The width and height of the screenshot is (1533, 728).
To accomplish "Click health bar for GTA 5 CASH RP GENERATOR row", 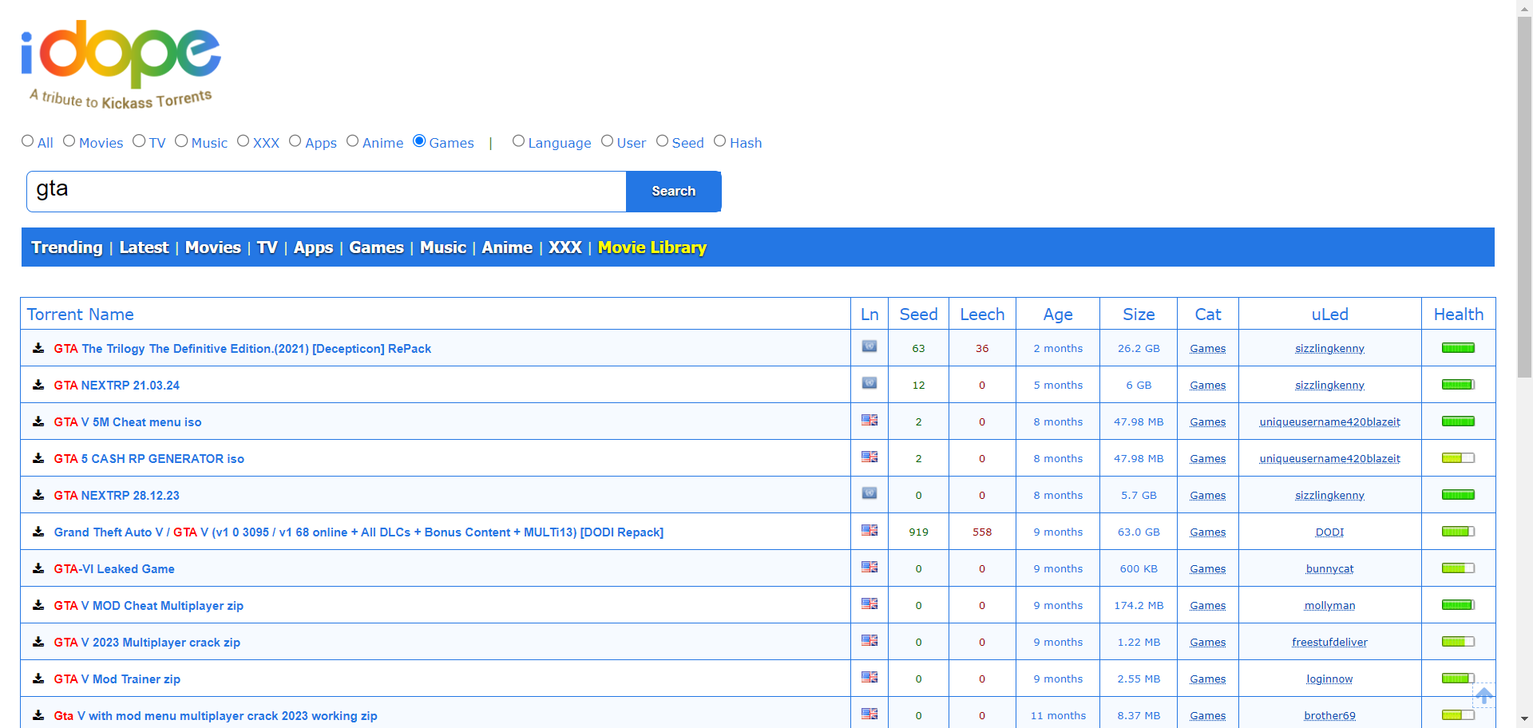I will (x=1458, y=458).
